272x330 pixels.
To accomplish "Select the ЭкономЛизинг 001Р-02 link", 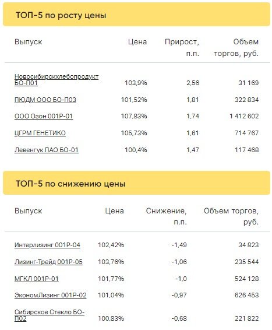I will coord(51,295).
